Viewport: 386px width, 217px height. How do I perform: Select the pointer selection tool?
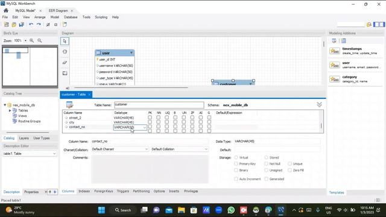click(x=65, y=41)
